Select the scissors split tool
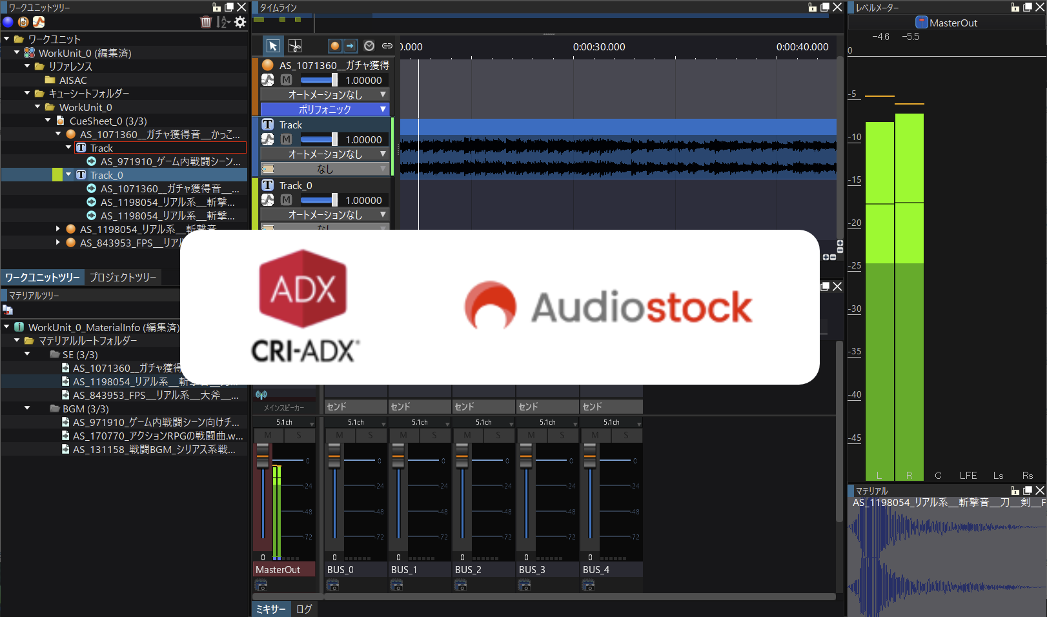The height and width of the screenshot is (617, 1047). pos(294,45)
